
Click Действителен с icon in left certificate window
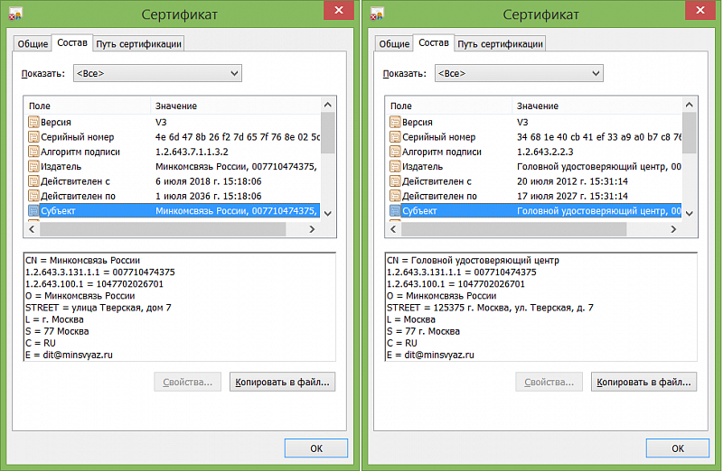[x=33, y=181]
